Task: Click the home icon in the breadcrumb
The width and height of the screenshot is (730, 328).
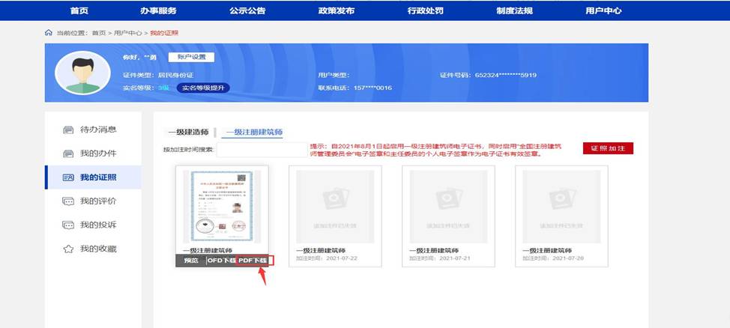Action: (49, 33)
